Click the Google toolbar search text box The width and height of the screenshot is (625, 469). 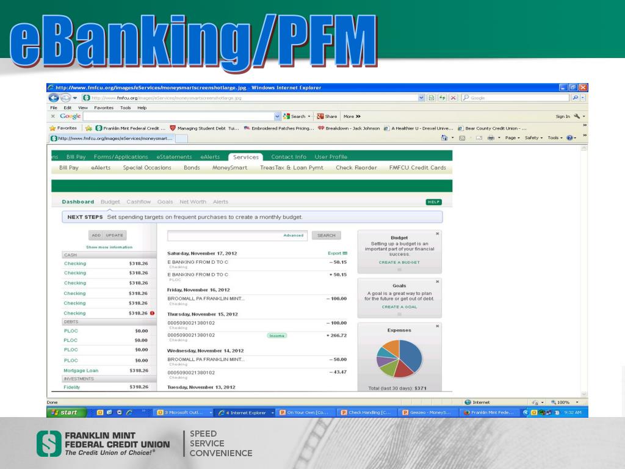179,117
